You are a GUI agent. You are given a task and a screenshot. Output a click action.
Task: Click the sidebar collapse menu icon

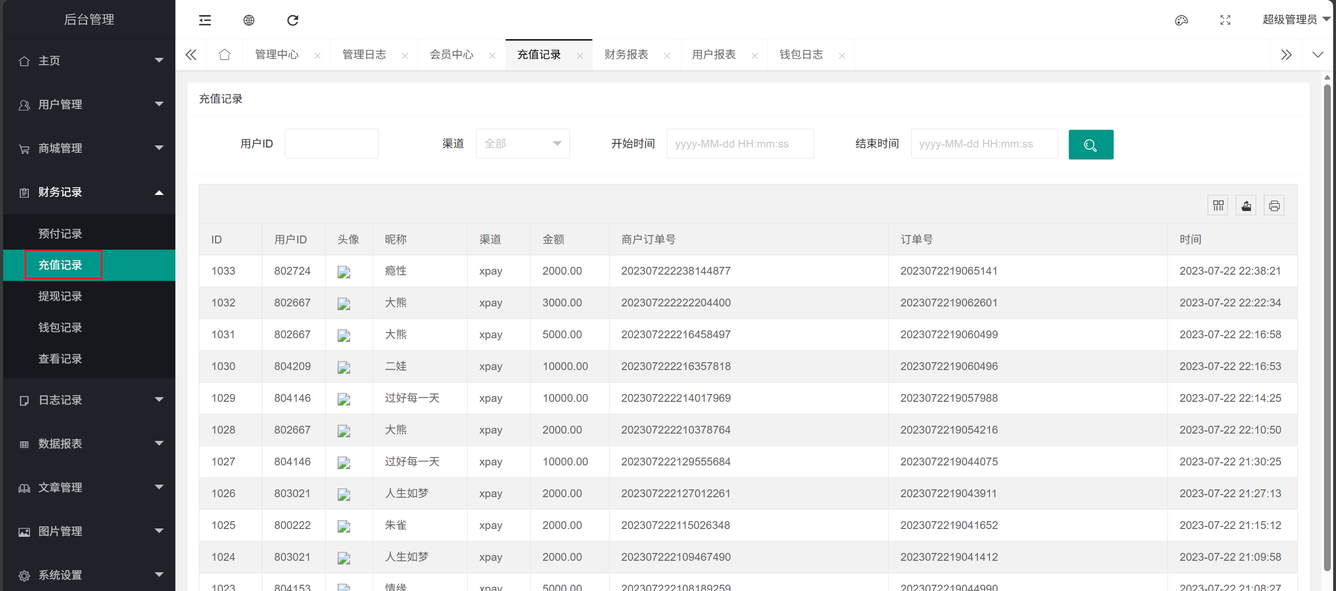click(x=205, y=20)
